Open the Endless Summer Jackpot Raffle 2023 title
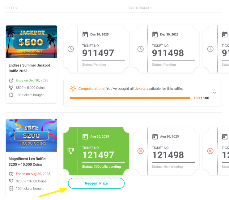 [29, 68]
